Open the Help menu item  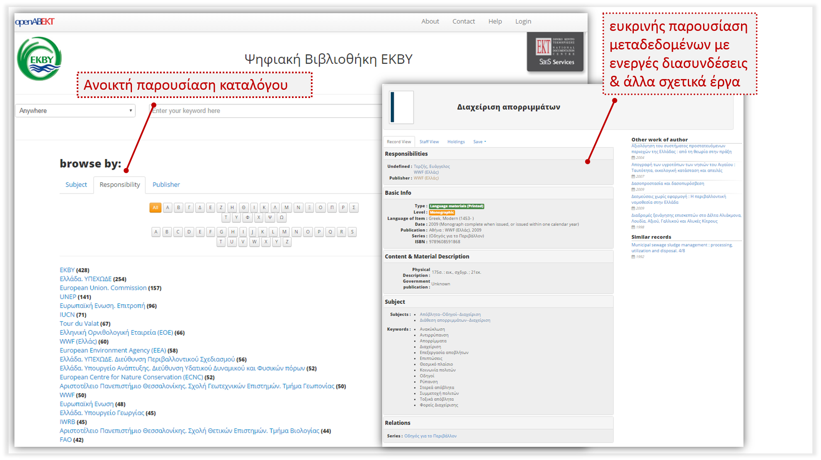(495, 21)
